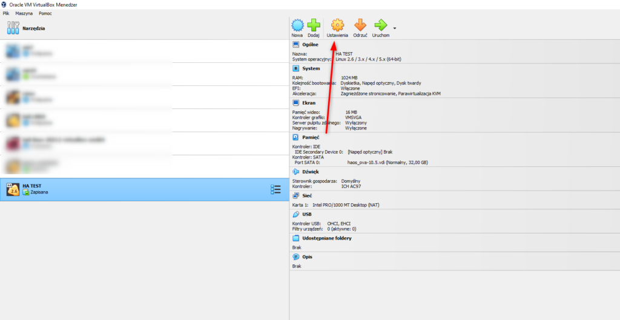Open the Dźwięk audio section header
The image size is (620, 320).
tap(311, 172)
